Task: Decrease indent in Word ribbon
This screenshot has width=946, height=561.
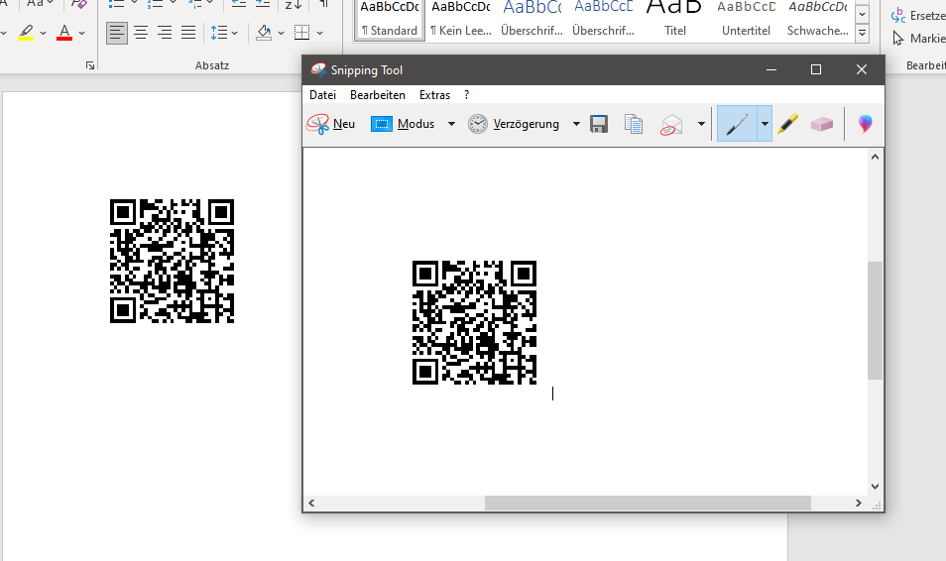Action: coord(239,4)
